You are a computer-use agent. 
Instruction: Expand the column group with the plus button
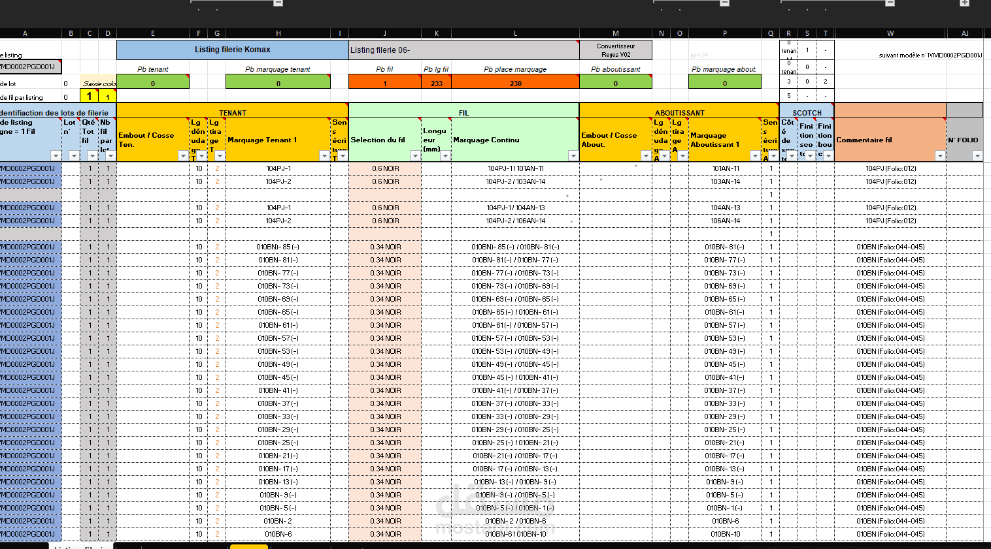coord(964,3)
